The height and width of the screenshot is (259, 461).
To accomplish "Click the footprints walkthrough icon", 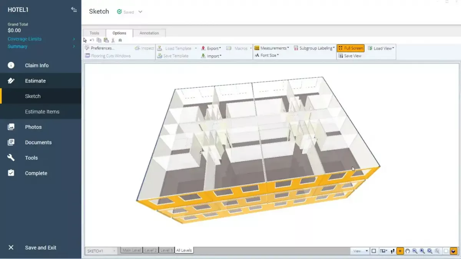I will click(x=393, y=251).
